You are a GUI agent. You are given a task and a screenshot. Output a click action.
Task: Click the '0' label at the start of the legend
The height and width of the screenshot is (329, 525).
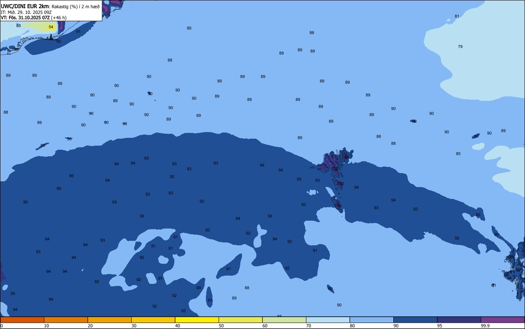[2, 326]
